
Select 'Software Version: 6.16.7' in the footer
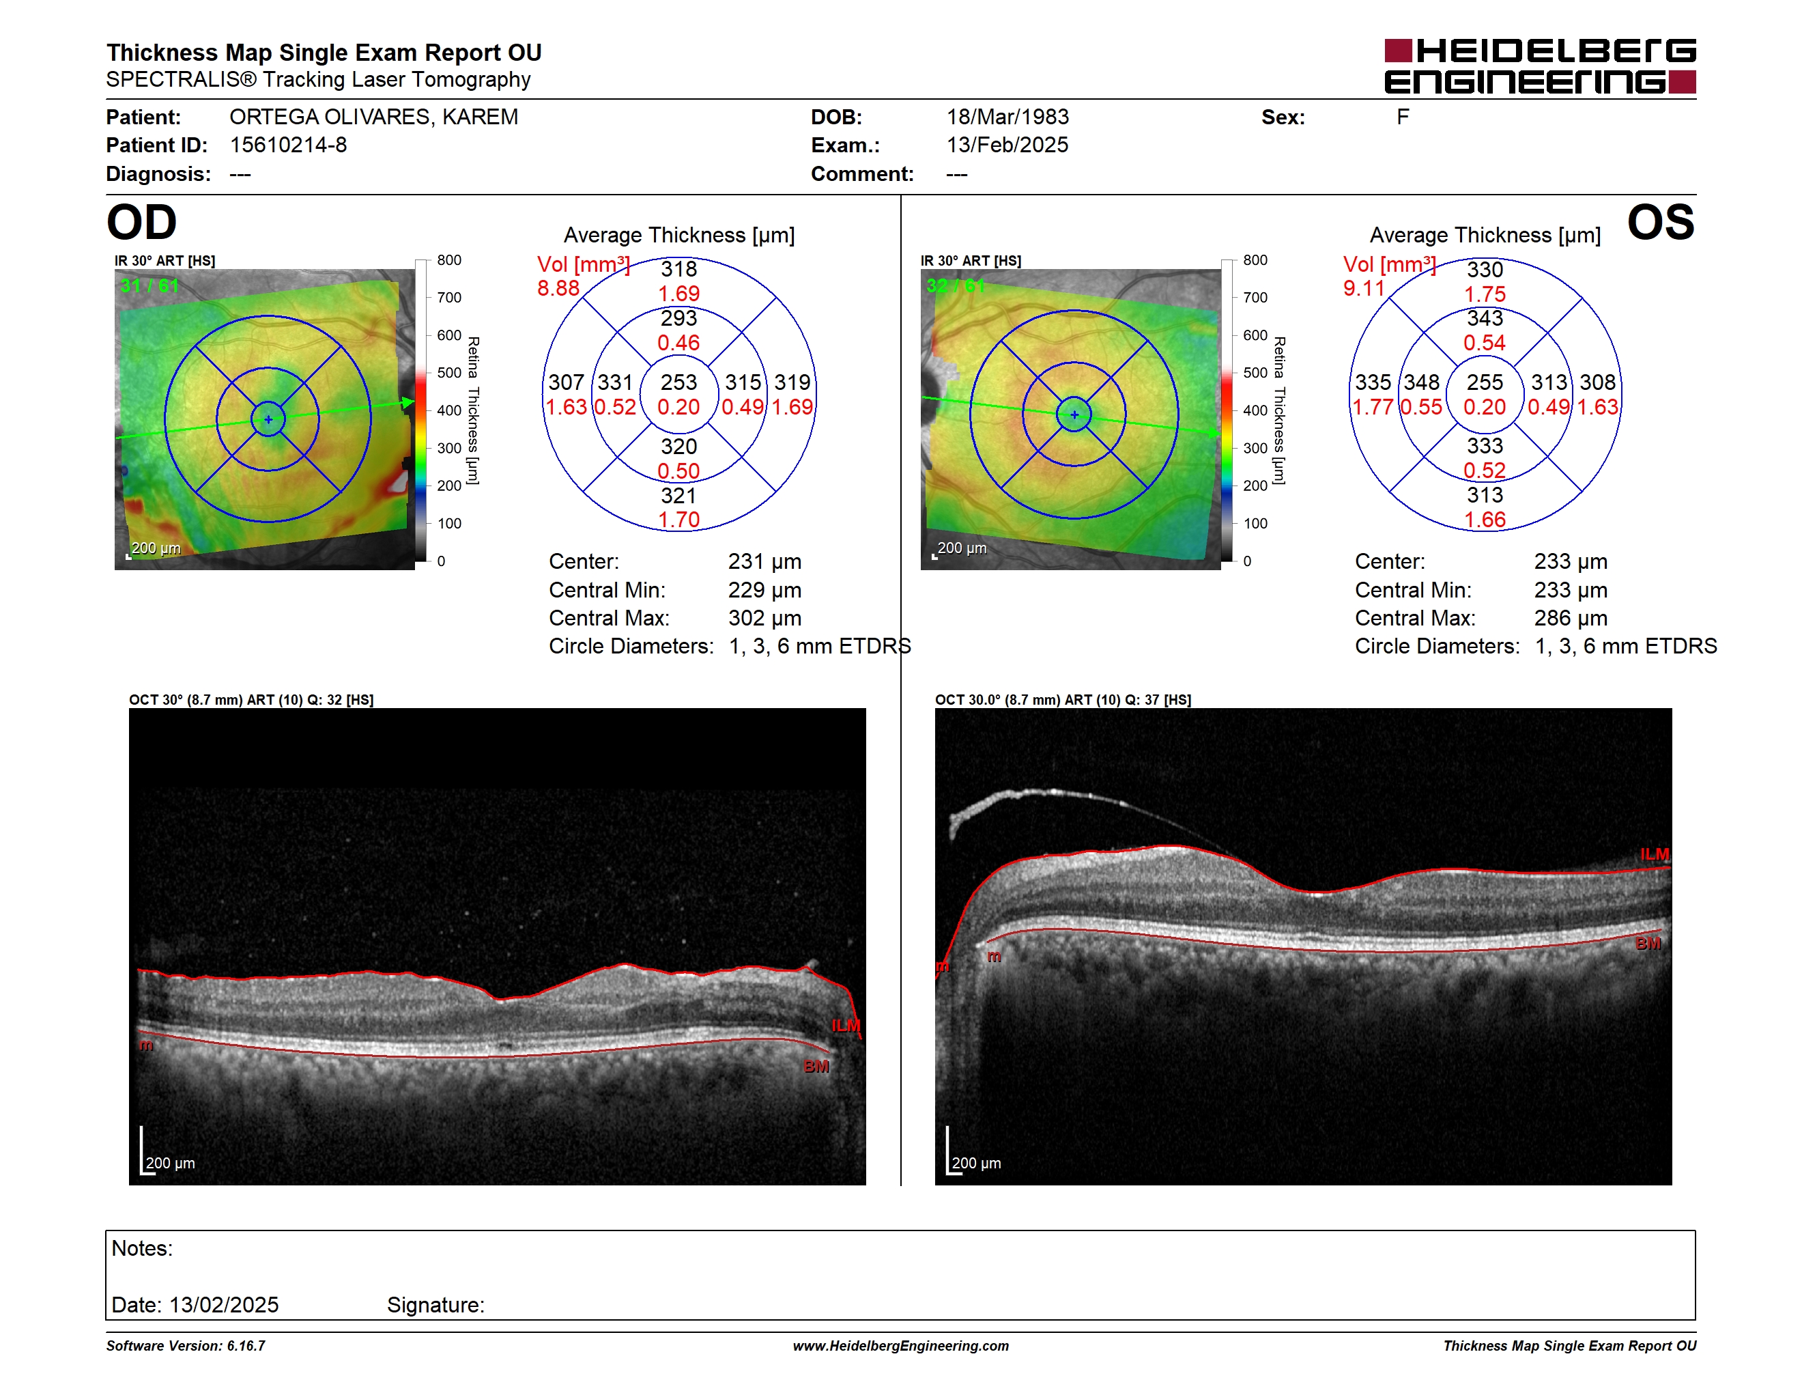186,1346
